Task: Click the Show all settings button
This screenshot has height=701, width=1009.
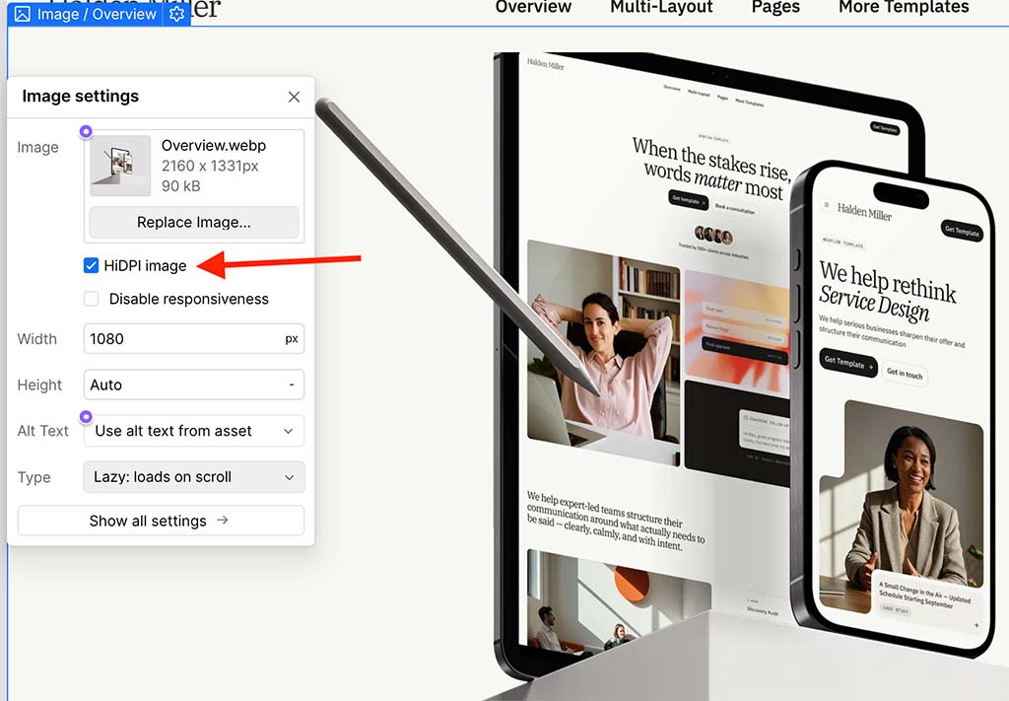Action: click(x=161, y=521)
